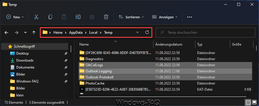Viewport: 259px width, 106px height.
Task: Click the pin icon next to Windows-FAQ
Action: 66,81
